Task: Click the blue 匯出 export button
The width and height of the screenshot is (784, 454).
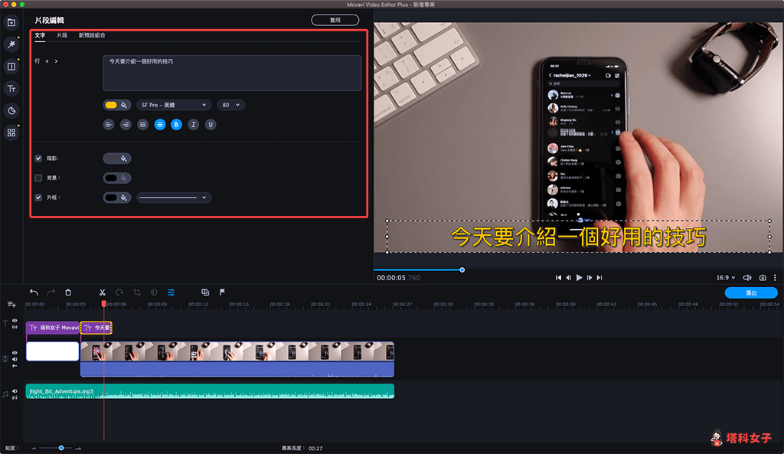Action: (751, 292)
